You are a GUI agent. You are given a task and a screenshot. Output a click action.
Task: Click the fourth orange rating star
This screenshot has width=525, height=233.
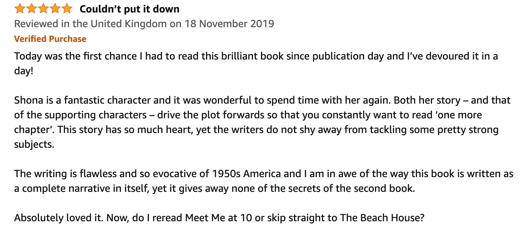point(55,8)
